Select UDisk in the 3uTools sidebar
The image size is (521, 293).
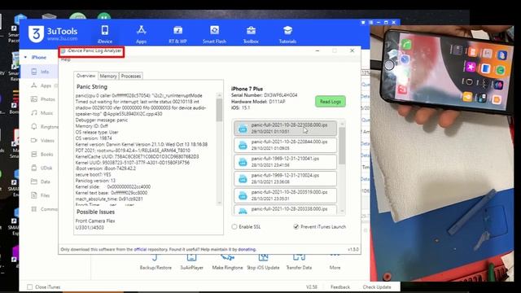point(42,168)
